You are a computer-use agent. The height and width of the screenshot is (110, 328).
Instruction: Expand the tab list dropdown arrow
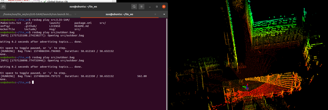(164, 15)
